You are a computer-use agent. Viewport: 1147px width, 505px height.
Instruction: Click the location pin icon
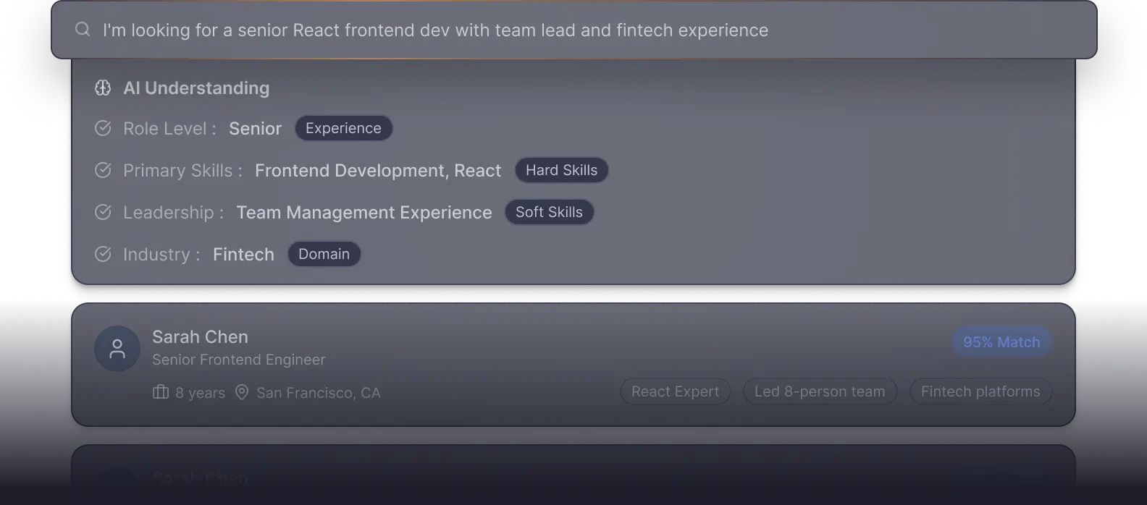tap(242, 392)
